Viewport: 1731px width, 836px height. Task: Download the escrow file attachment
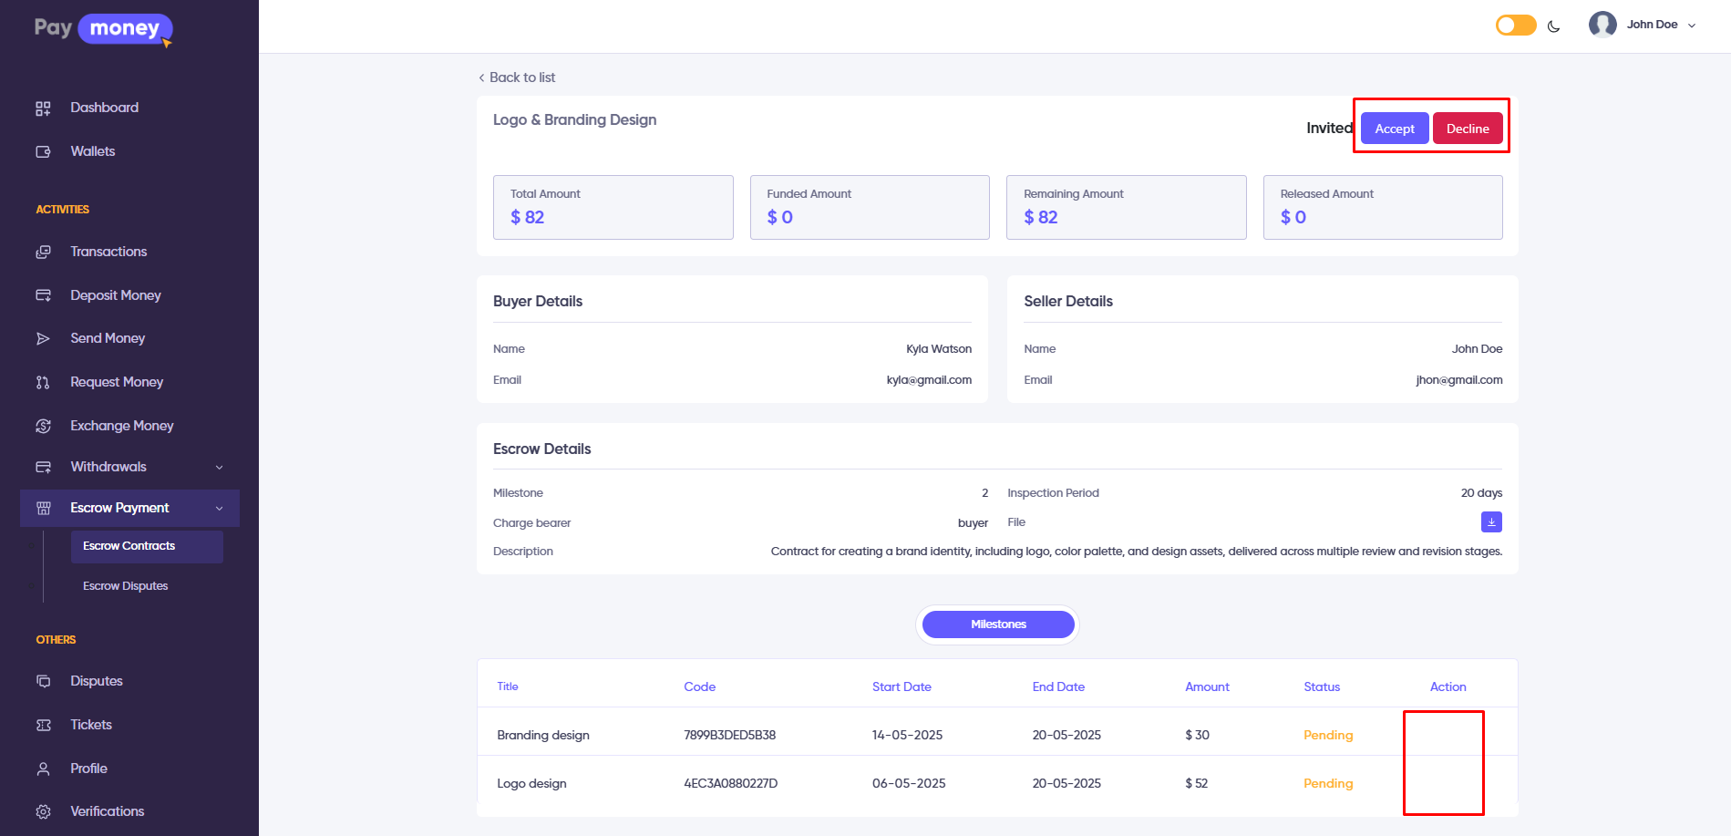1490,522
